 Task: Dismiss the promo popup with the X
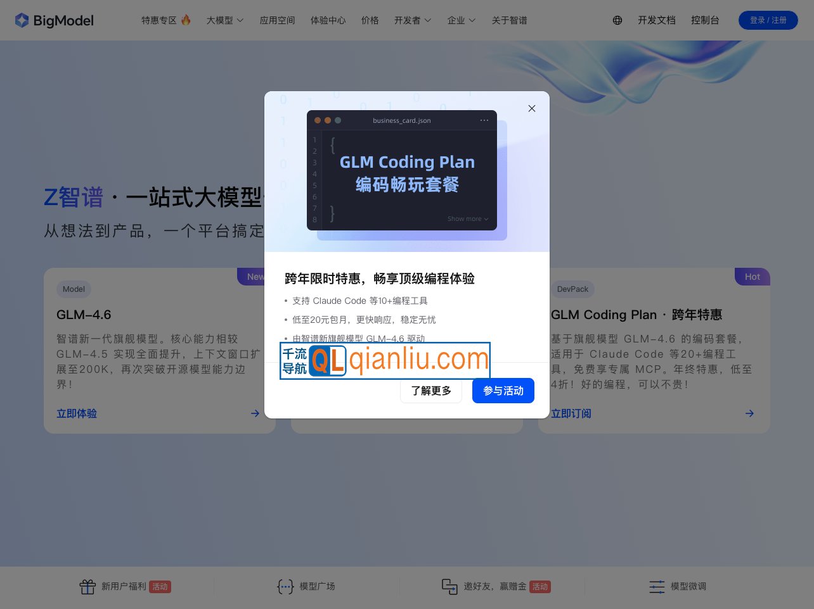pos(532,108)
